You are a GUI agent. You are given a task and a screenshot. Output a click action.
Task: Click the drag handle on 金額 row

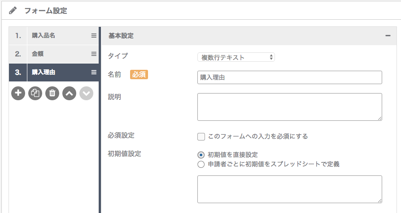pos(94,54)
